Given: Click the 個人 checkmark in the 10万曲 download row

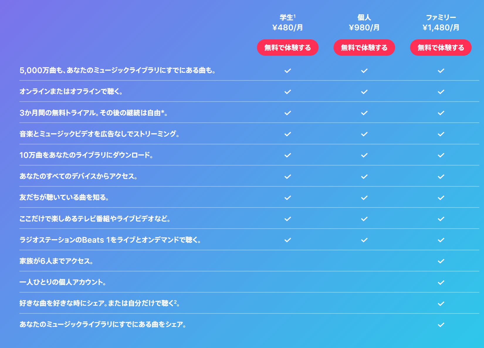Looking at the screenshot, I should [x=364, y=155].
